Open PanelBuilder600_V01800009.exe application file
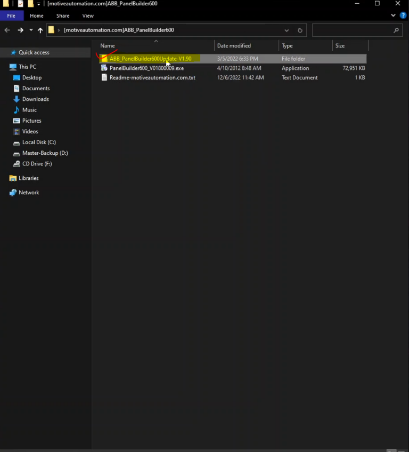Viewport: 409px width, 452px height. (146, 68)
